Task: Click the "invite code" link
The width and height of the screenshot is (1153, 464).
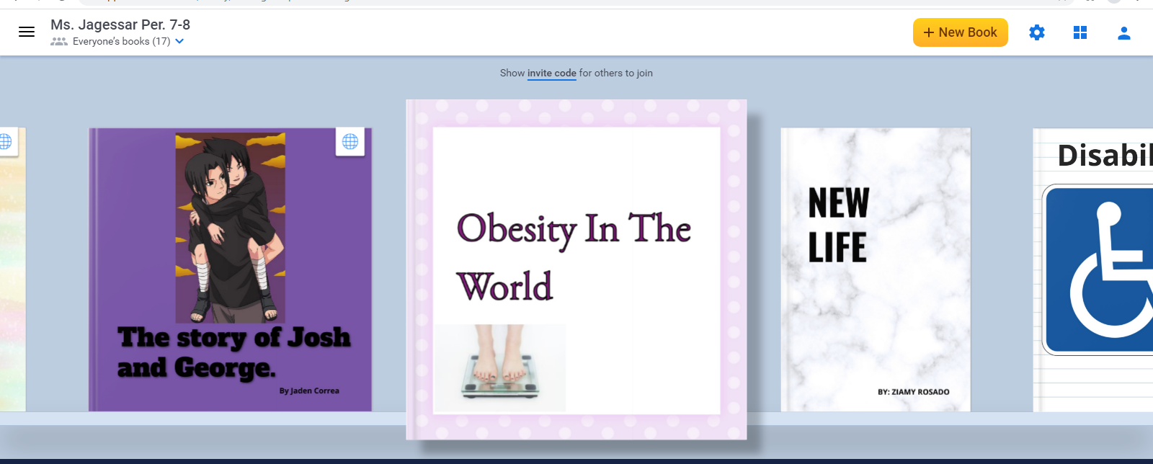Action: (551, 73)
